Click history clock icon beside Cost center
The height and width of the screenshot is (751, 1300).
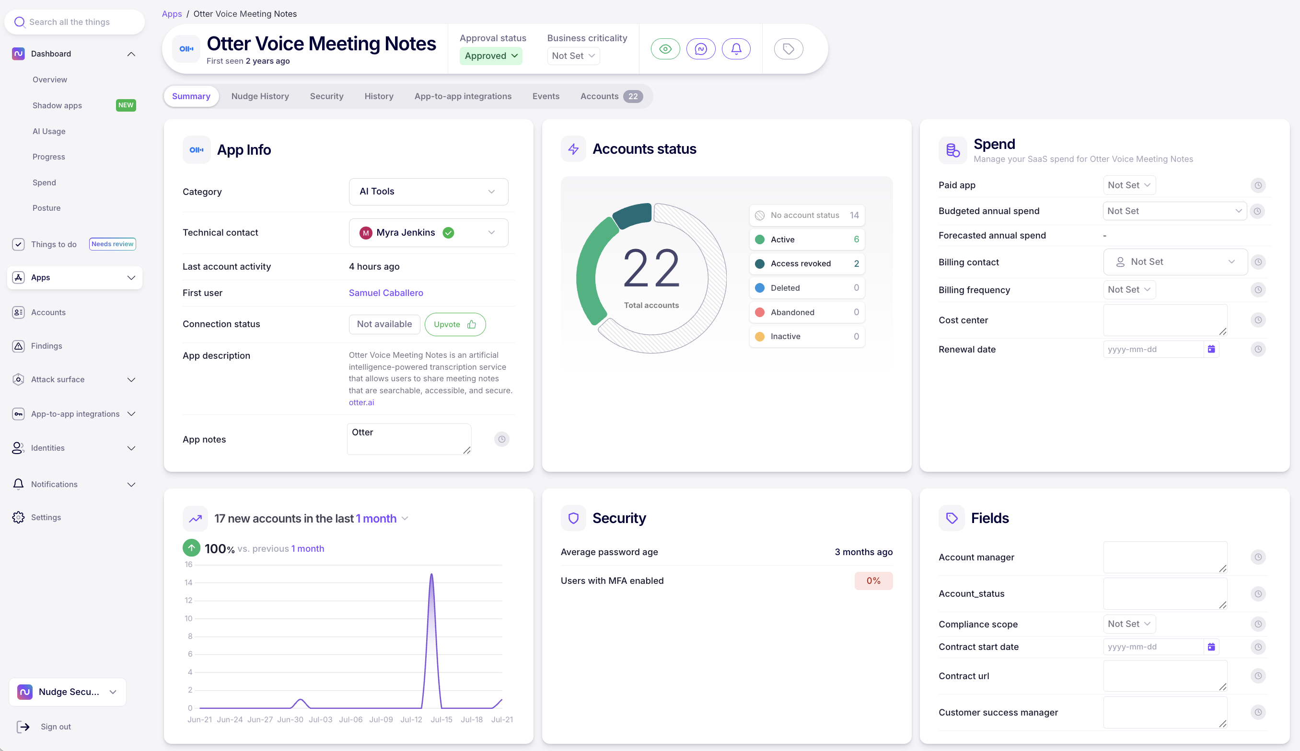1258,320
